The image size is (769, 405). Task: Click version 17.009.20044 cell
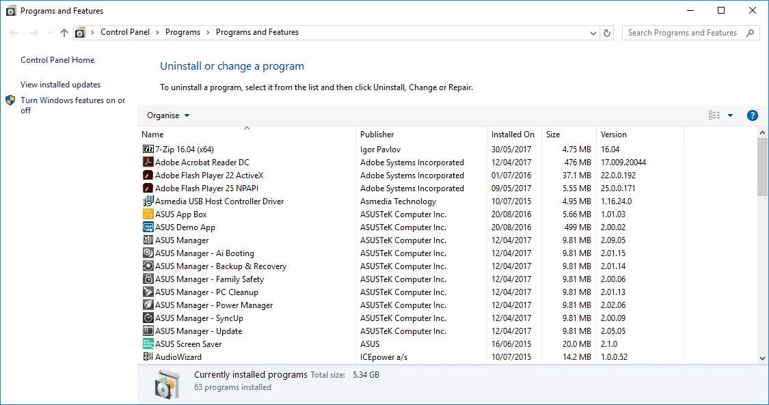tap(623, 162)
